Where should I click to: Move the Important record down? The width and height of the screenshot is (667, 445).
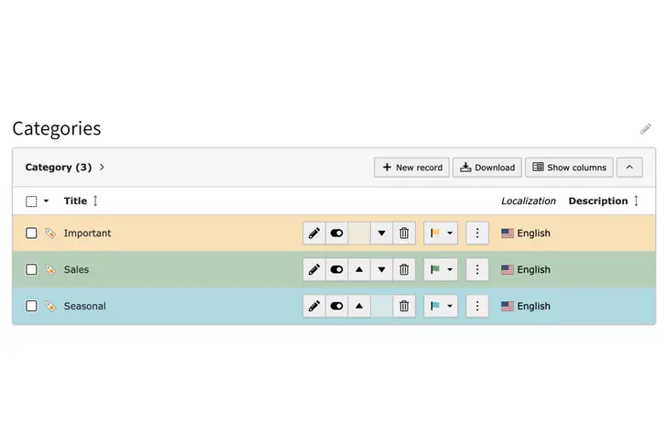[382, 233]
